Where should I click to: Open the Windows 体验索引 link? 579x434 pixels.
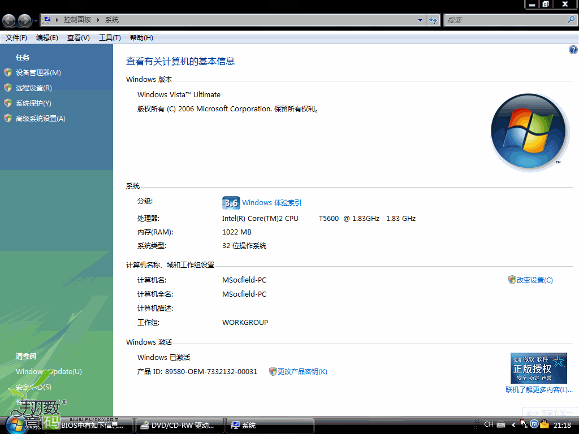[272, 203]
